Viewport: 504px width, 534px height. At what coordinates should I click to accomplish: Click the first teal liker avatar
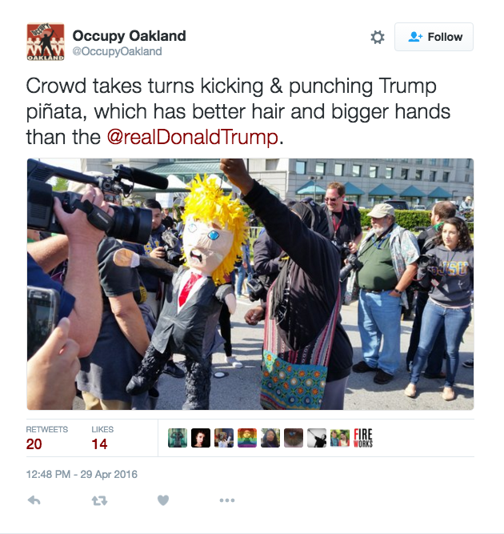(178, 438)
